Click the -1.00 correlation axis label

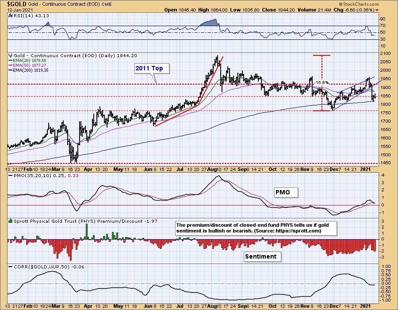pos(386,300)
